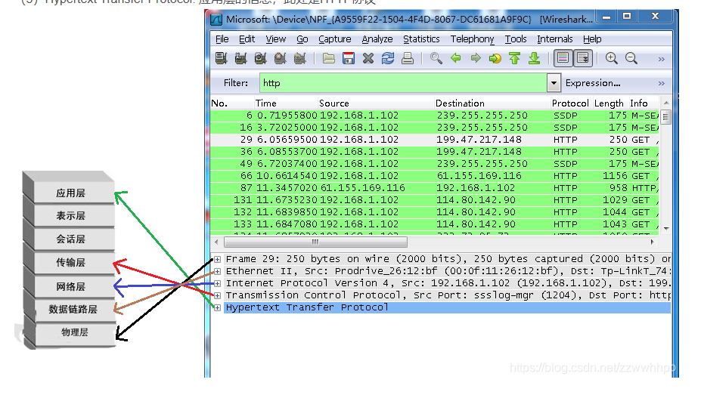Click the packet list horizontal scrollbar thumb
The height and width of the screenshot is (395, 701).
tap(315, 242)
